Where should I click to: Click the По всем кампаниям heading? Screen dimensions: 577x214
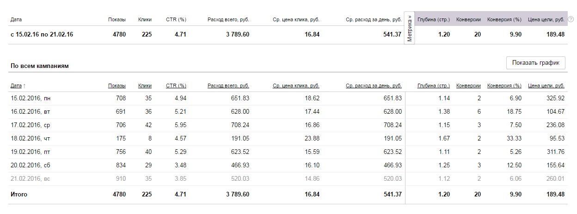click(x=39, y=66)
